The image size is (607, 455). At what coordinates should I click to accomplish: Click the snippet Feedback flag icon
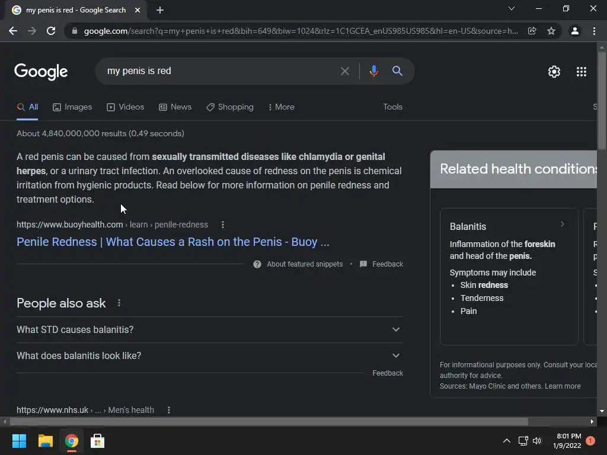(x=363, y=264)
